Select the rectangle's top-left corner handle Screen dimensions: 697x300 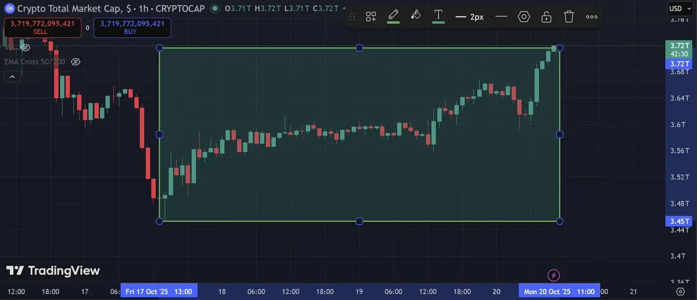tap(159, 48)
